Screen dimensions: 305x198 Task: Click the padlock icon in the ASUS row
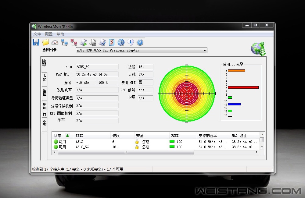click(x=137, y=142)
